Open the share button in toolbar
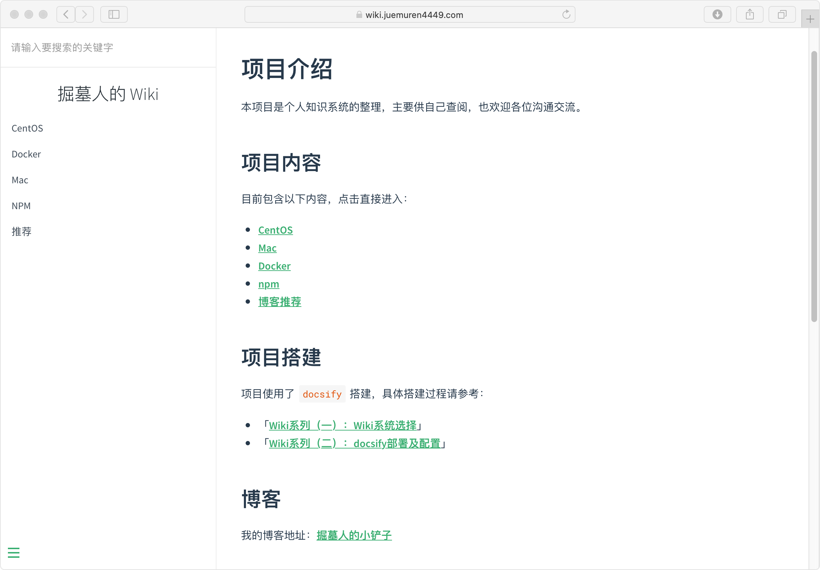The height and width of the screenshot is (570, 820). click(750, 14)
